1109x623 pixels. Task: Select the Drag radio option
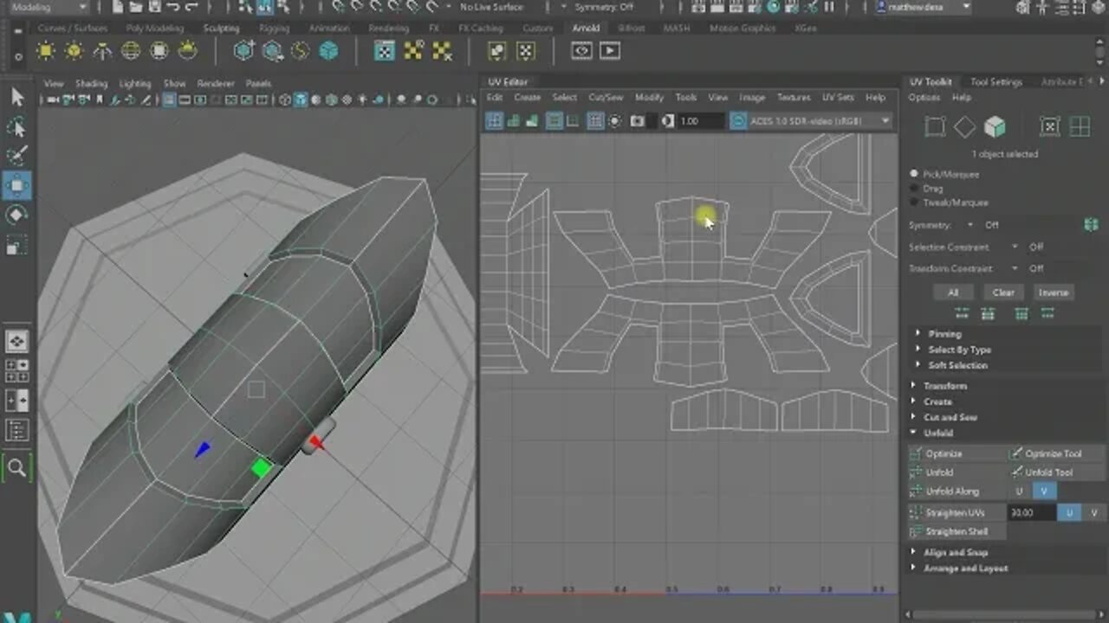914,188
